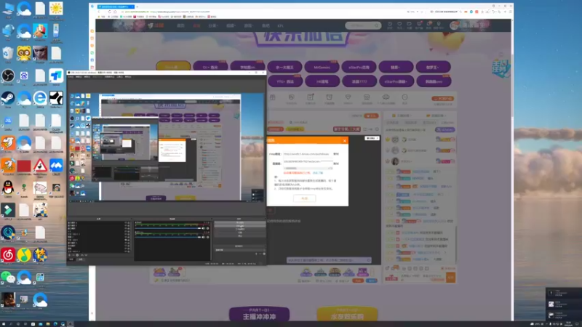Image resolution: width=582 pixels, height=327 pixels.
Task: Open the Filmora green-diamond desktop icon
Action: pyautogui.click(x=8, y=210)
